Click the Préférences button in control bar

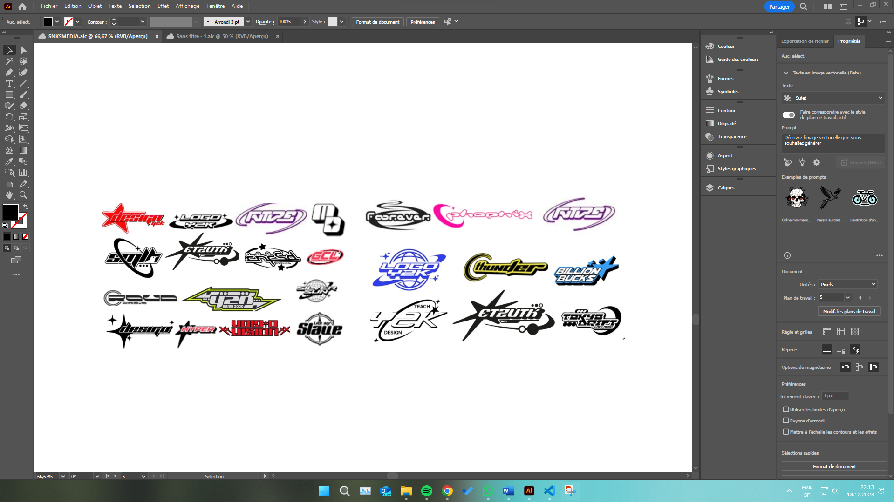(423, 22)
